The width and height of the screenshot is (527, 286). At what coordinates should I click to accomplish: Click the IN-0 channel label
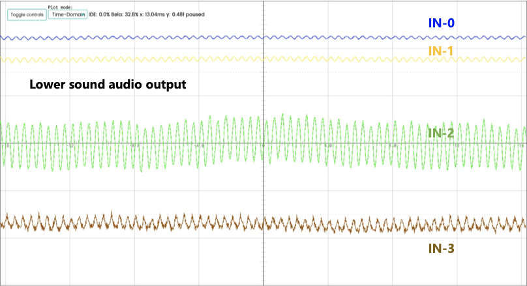coord(441,23)
